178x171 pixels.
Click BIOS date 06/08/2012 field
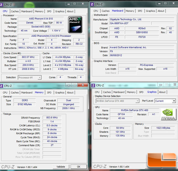[x=141, y=55]
